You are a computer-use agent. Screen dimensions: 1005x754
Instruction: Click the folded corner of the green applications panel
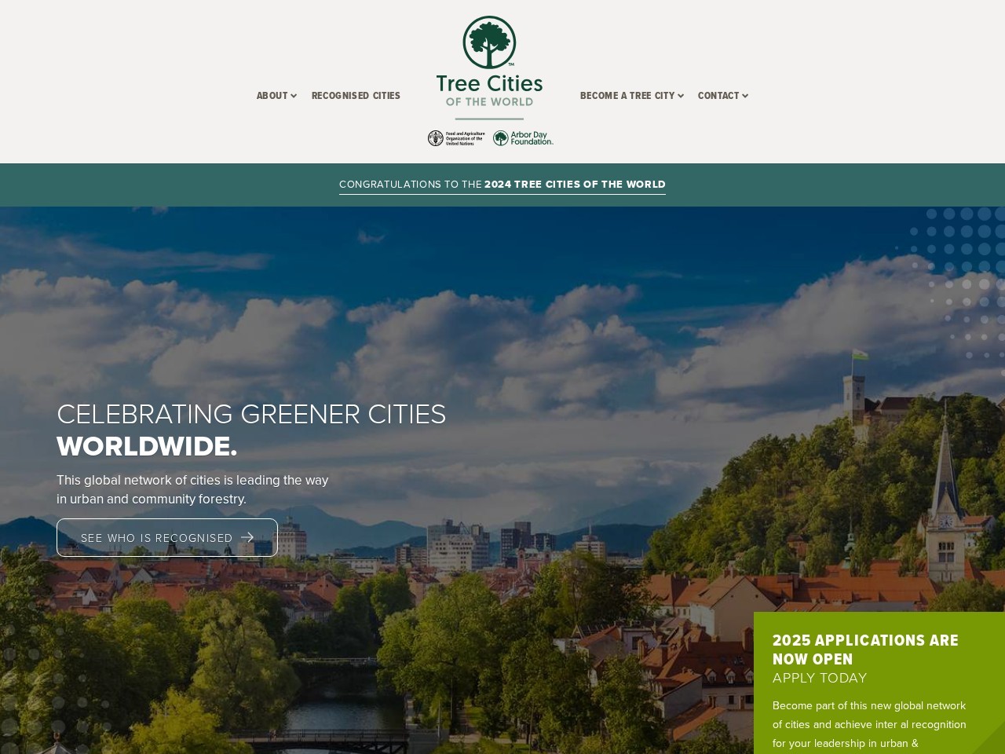pos(989,739)
